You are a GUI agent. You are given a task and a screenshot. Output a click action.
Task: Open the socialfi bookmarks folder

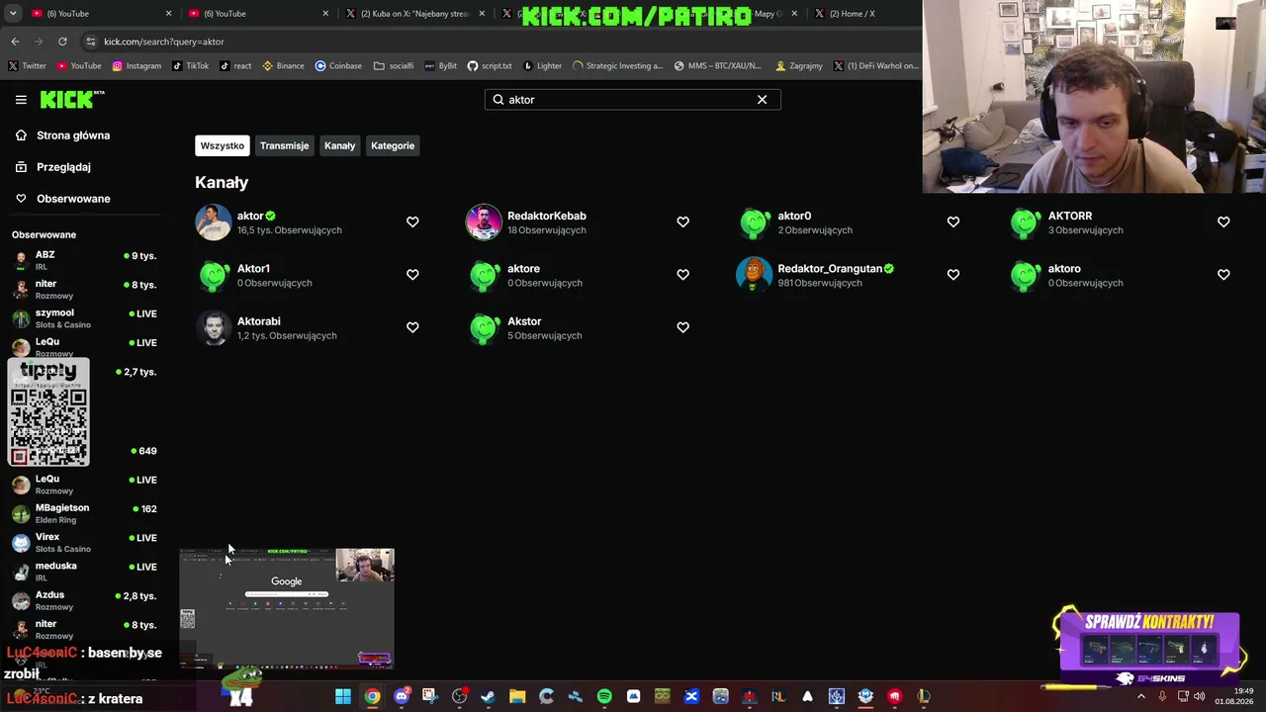[394, 66]
